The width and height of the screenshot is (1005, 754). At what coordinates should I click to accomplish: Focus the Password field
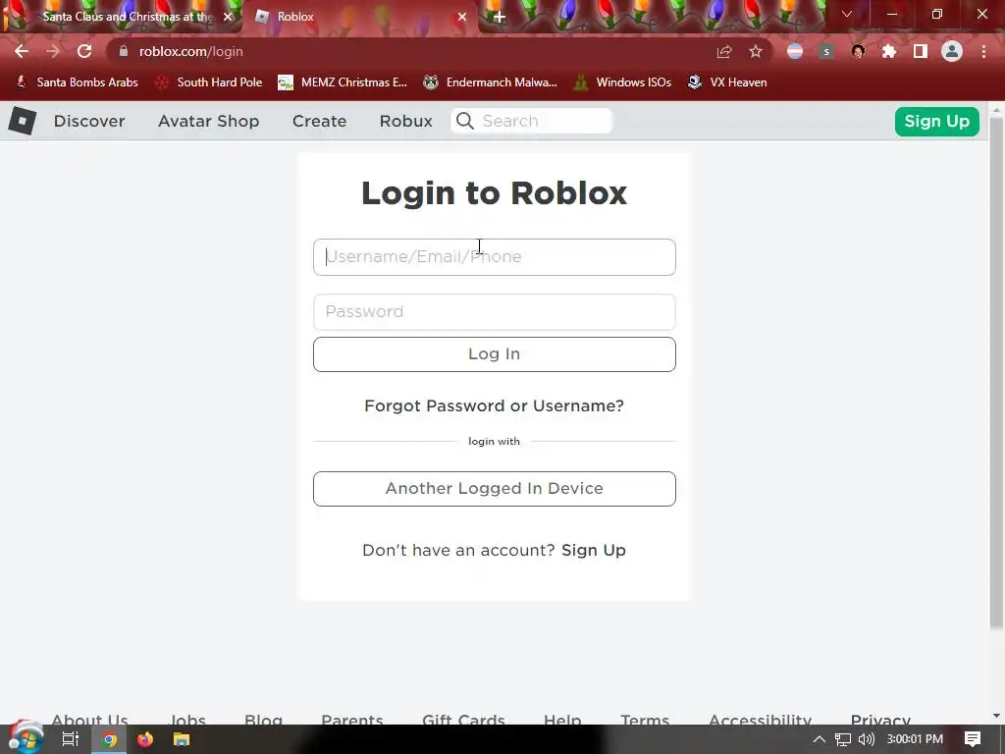[495, 311]
